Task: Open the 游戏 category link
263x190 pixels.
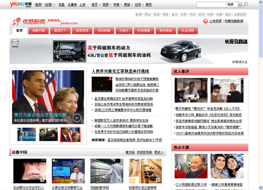Action: pyautogui.click(x=201, y=14)
